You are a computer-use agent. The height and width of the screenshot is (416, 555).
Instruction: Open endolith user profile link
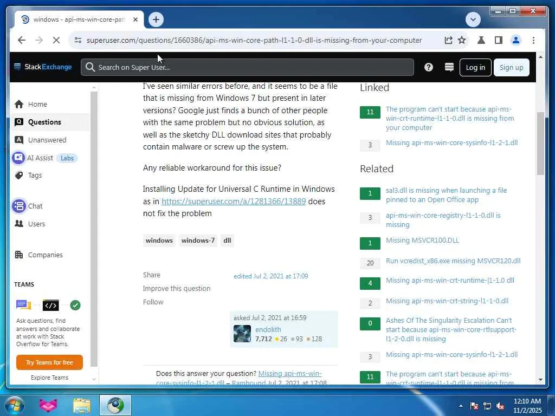(268, 329)
